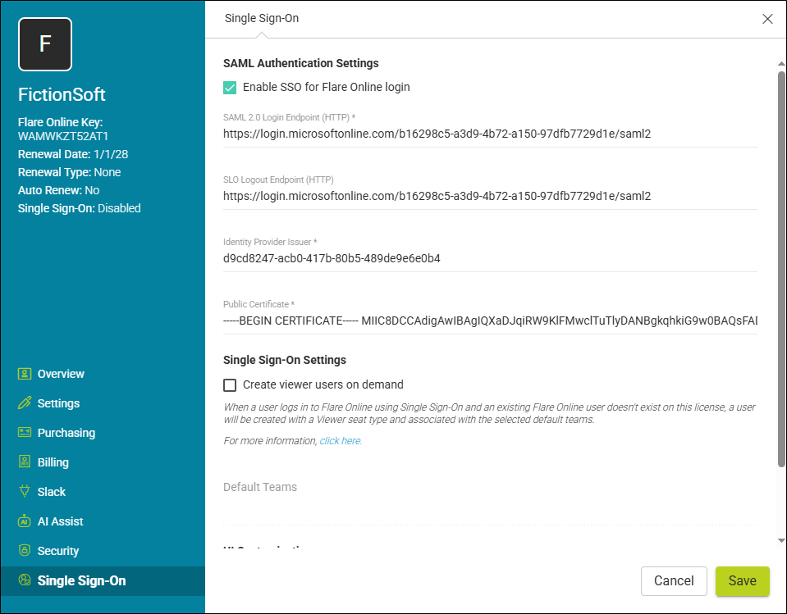Edit the Identity Provider Issuer field
Image resolution: width=787 pixels, height=614 pixels.
490,258
